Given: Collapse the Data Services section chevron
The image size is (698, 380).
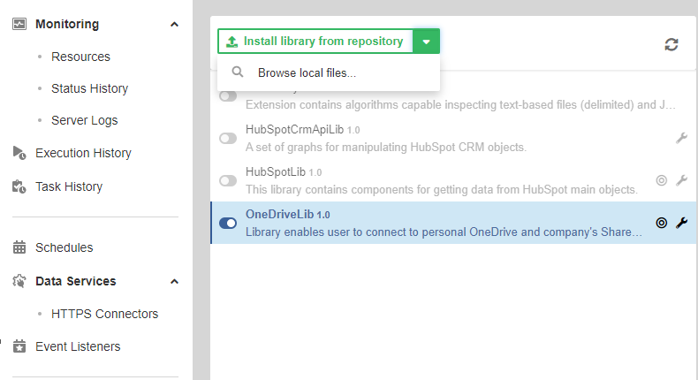Looking at the screenshot, I should point(174,282).
